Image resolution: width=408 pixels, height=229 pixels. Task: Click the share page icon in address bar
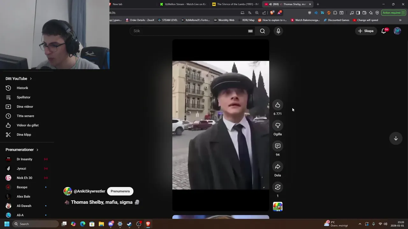(264, 13)
